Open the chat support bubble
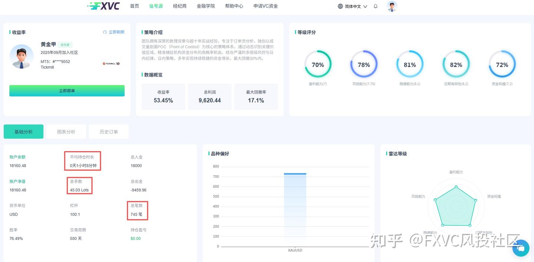534x262 pixels. tap(521, 248)
